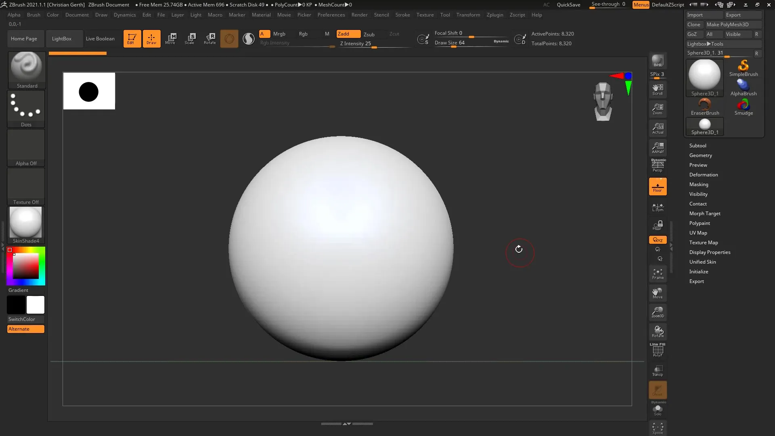This screenshot has height=436, width=775.
Task: Open Xpose view icon
Action: [x=658, y=428]
